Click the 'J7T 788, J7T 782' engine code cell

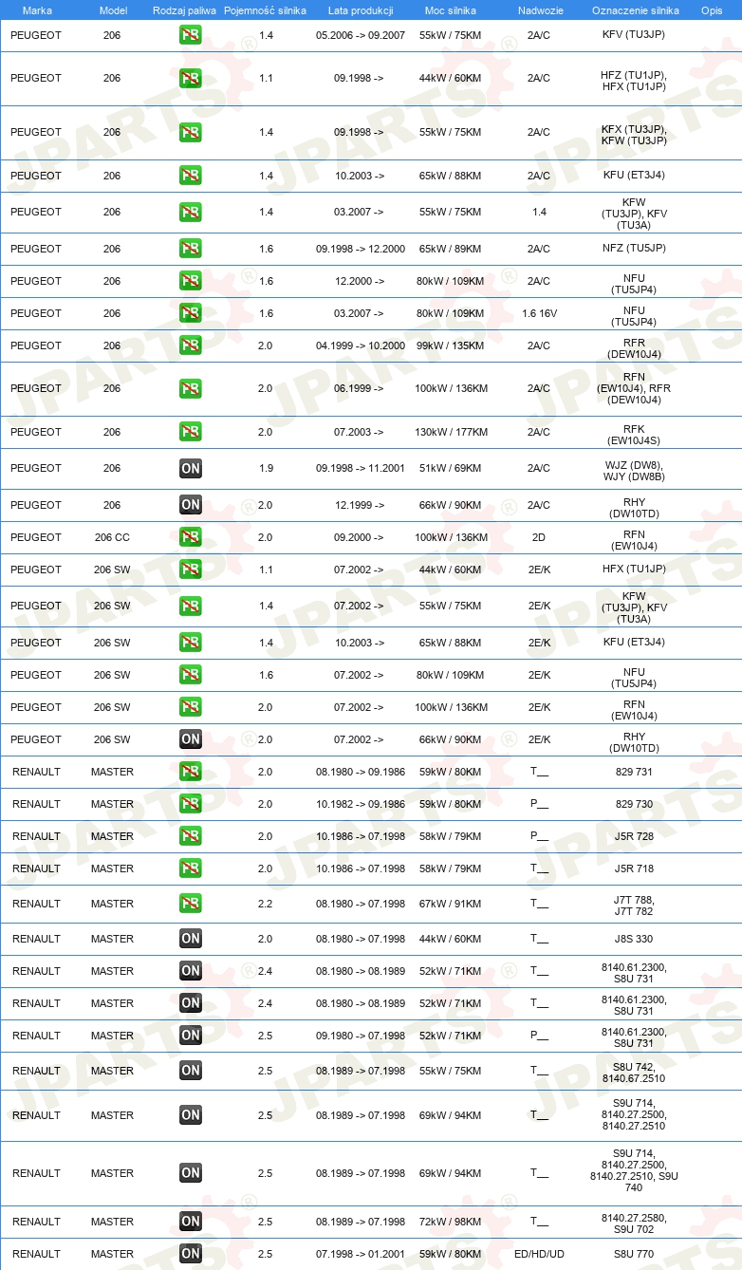635,906
